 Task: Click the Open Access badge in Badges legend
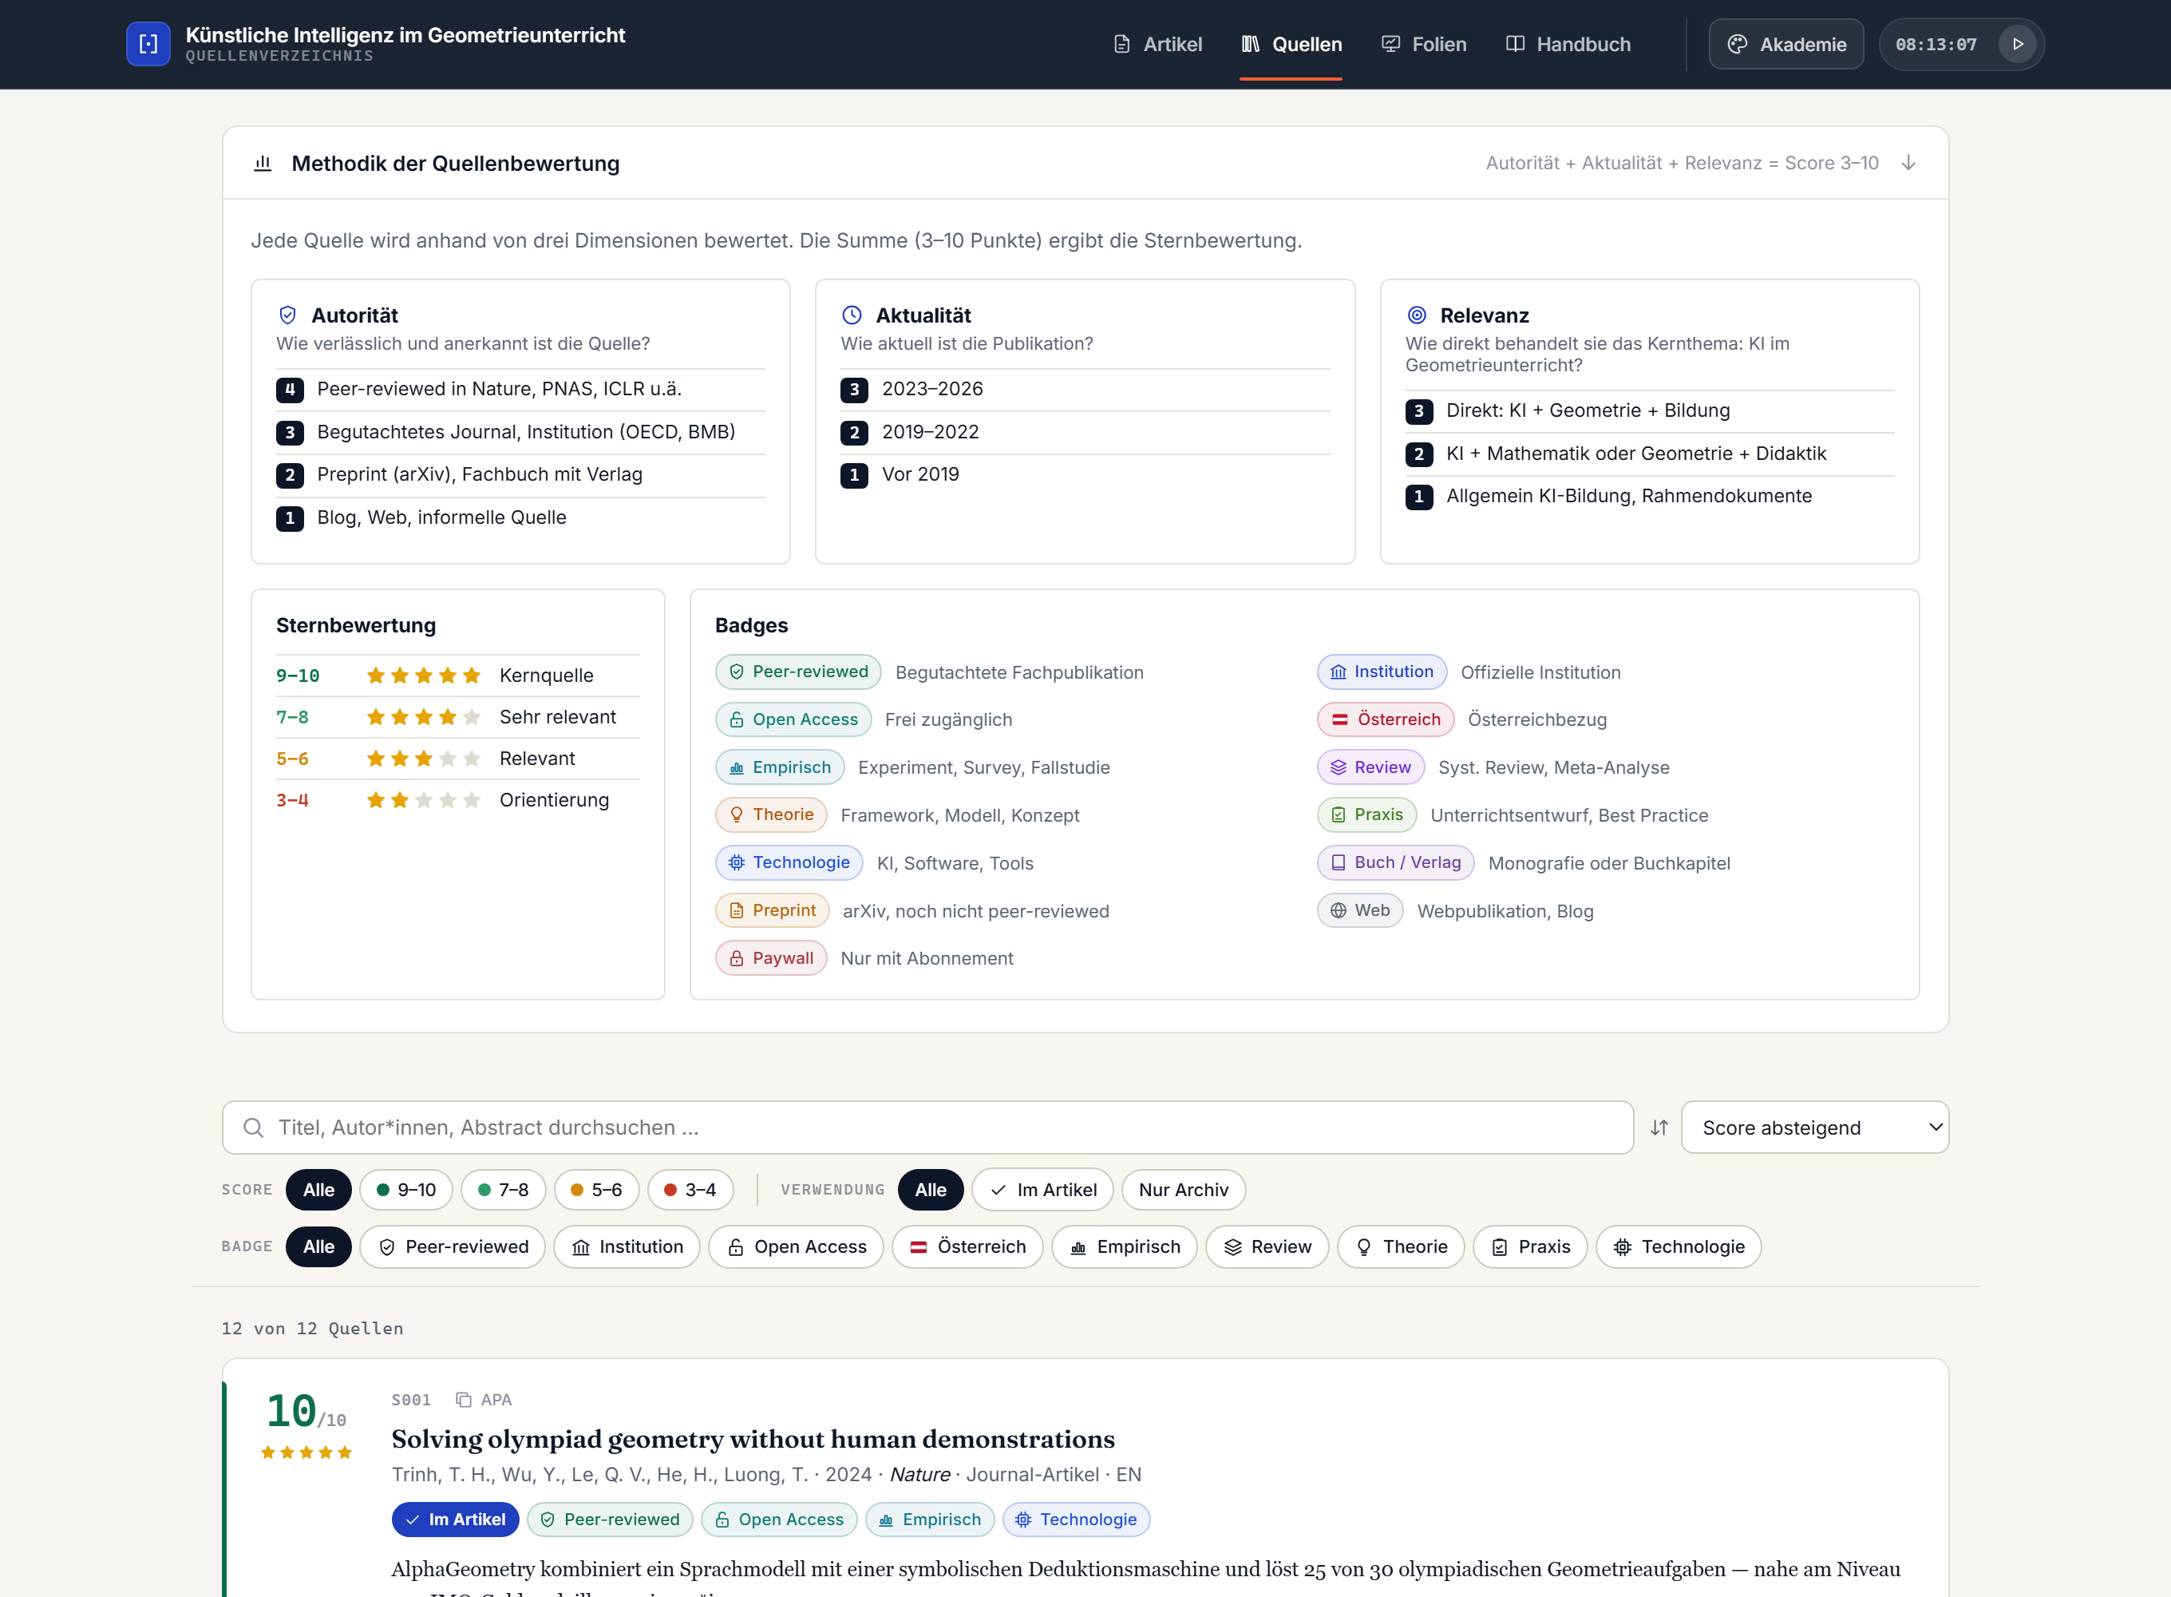coord(793,719)
